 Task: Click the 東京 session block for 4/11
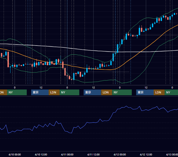click(x=92, y=92)
